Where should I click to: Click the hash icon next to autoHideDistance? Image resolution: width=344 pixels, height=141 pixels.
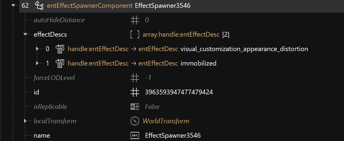[x=135, y=20]
